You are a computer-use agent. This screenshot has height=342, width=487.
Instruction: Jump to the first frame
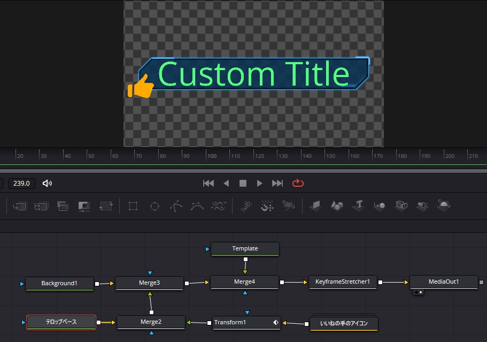[208, 184]
